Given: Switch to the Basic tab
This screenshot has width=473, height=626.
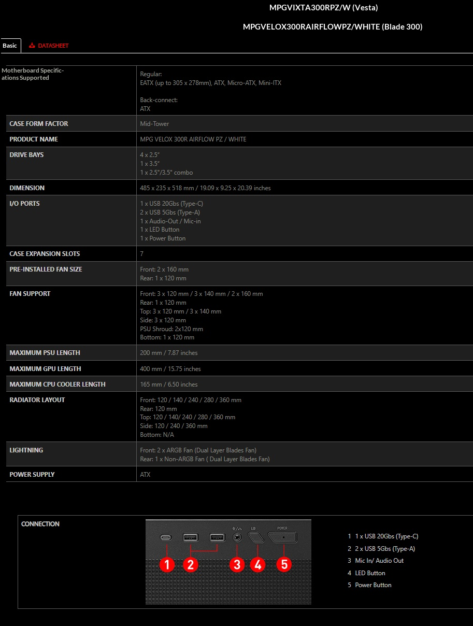Looking at the screenshot, I should (x=10, y=46).
